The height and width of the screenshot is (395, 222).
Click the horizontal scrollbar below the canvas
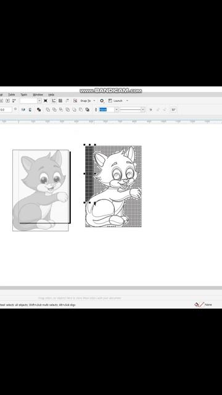[111, 288]
